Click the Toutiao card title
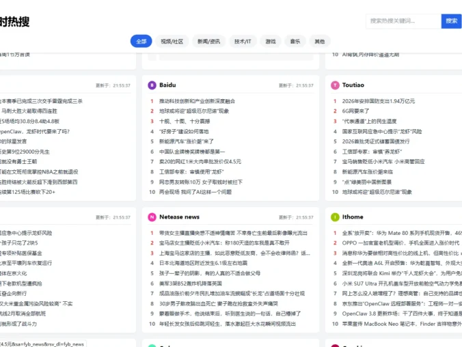462x347 pixels. [353, 85]
